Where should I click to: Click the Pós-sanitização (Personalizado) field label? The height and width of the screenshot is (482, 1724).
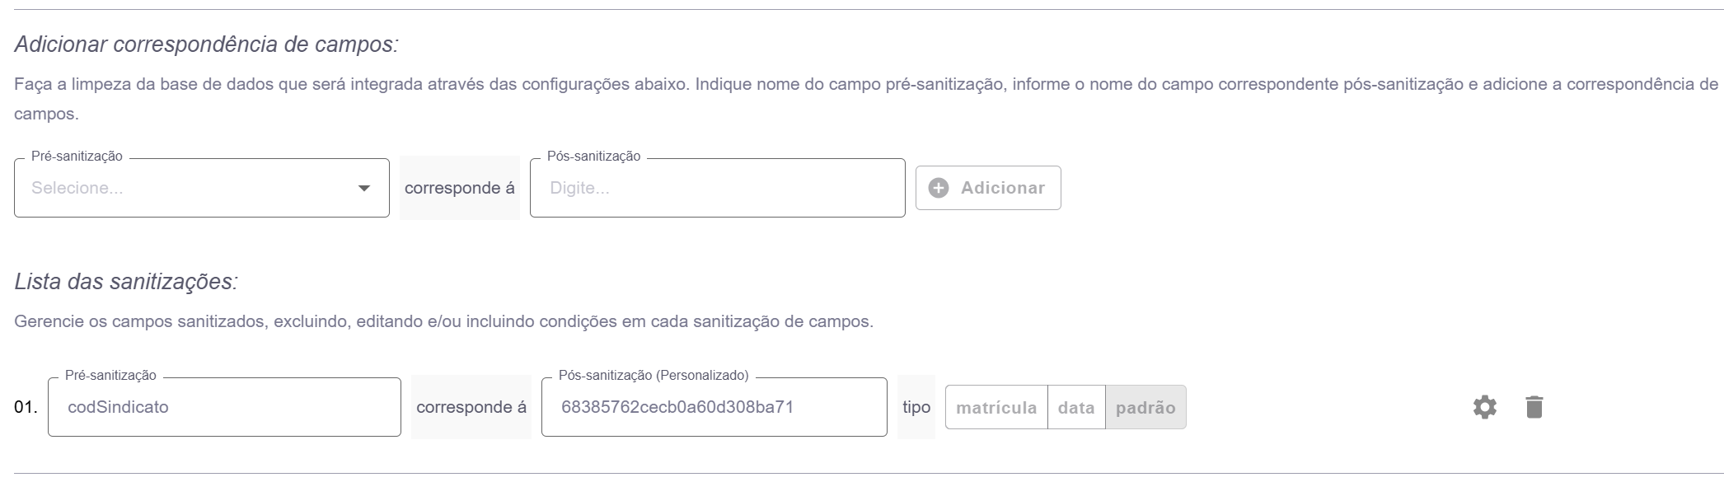click(x=654, y=376)
